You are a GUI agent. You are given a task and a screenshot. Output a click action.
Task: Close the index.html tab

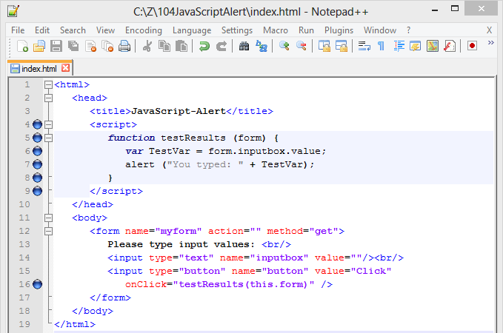(x=65, y=68)
